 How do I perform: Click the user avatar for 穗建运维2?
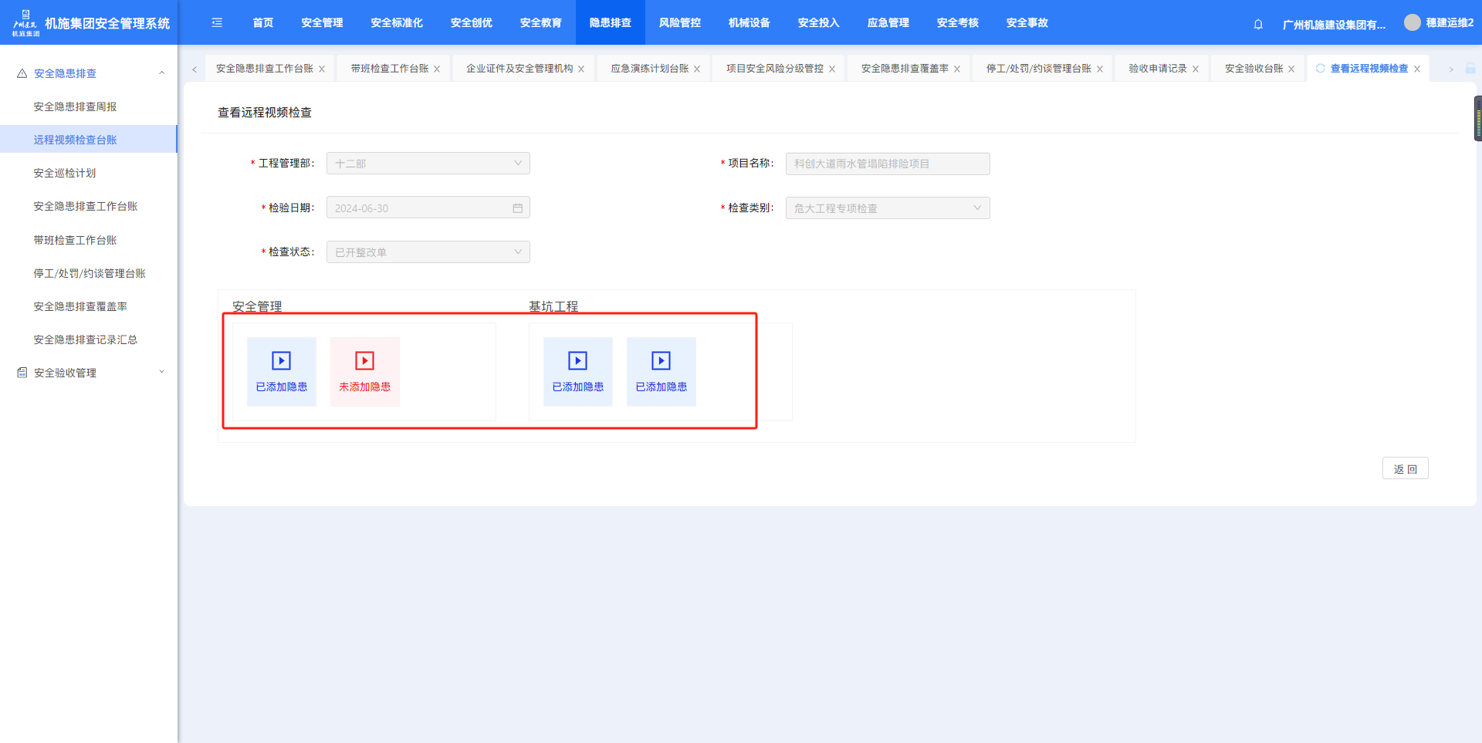[x=1412, y=23]
